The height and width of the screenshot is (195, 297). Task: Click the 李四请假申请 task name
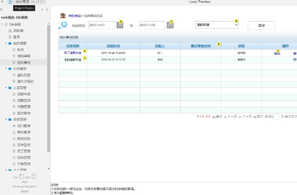[x=72, y=60]
